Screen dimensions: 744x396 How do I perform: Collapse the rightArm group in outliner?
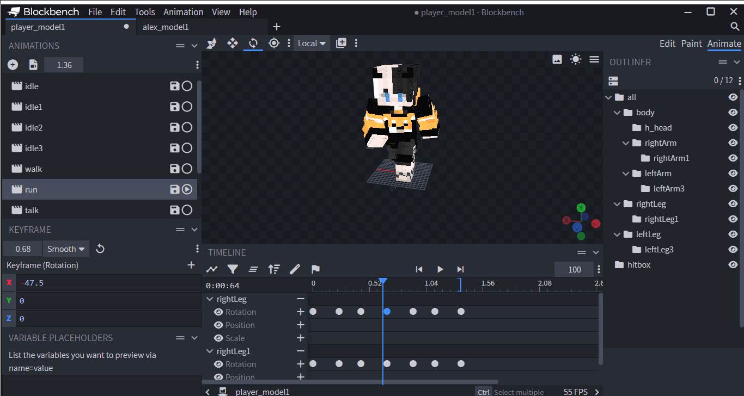pos(626,143)
